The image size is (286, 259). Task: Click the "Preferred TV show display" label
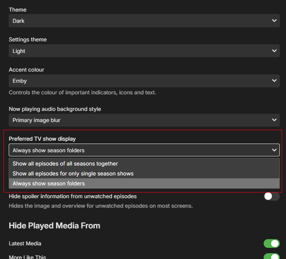point(42,139)
